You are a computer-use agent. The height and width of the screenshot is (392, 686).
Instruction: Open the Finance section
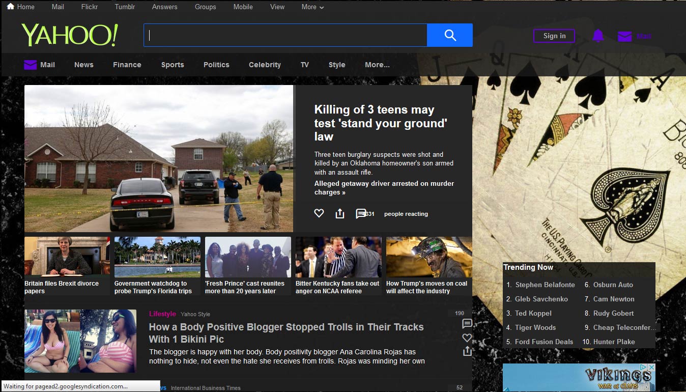127,65
